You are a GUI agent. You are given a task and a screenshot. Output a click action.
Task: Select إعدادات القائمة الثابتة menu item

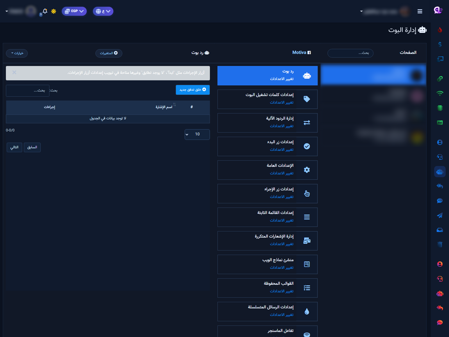267,217
